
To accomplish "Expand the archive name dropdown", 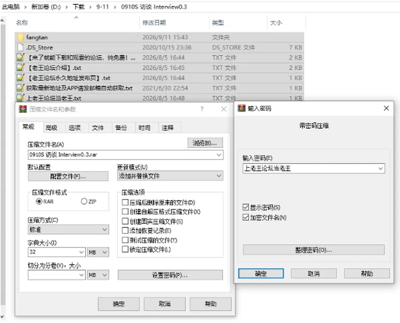I will pos(219,155).
